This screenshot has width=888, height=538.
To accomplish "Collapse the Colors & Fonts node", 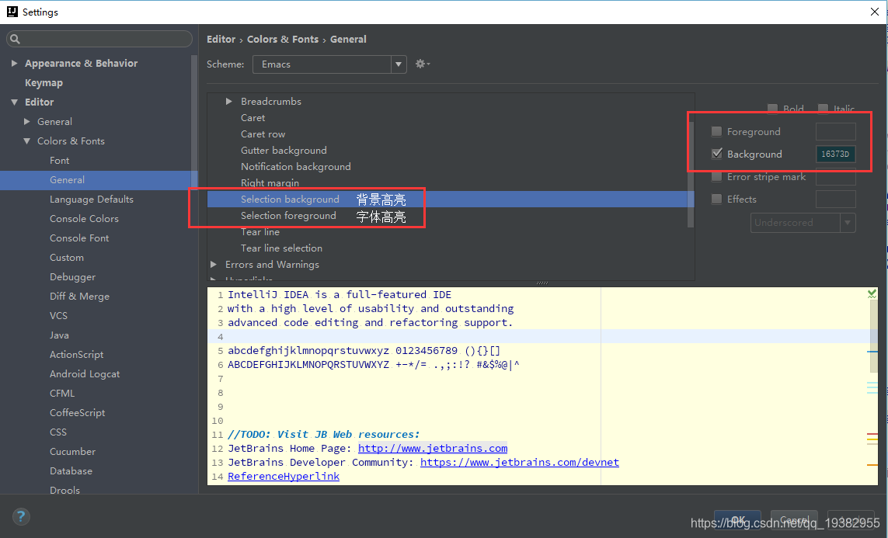I will 26,141.
